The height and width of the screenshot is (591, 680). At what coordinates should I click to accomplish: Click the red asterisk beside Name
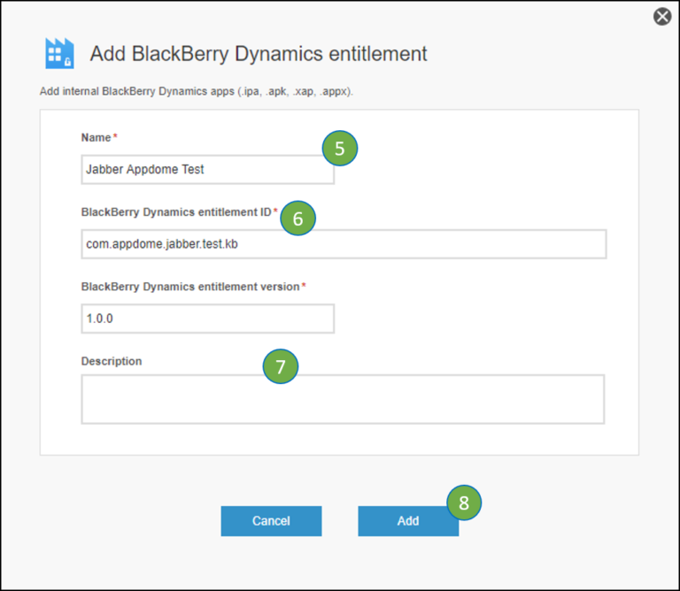pos(115,138)
